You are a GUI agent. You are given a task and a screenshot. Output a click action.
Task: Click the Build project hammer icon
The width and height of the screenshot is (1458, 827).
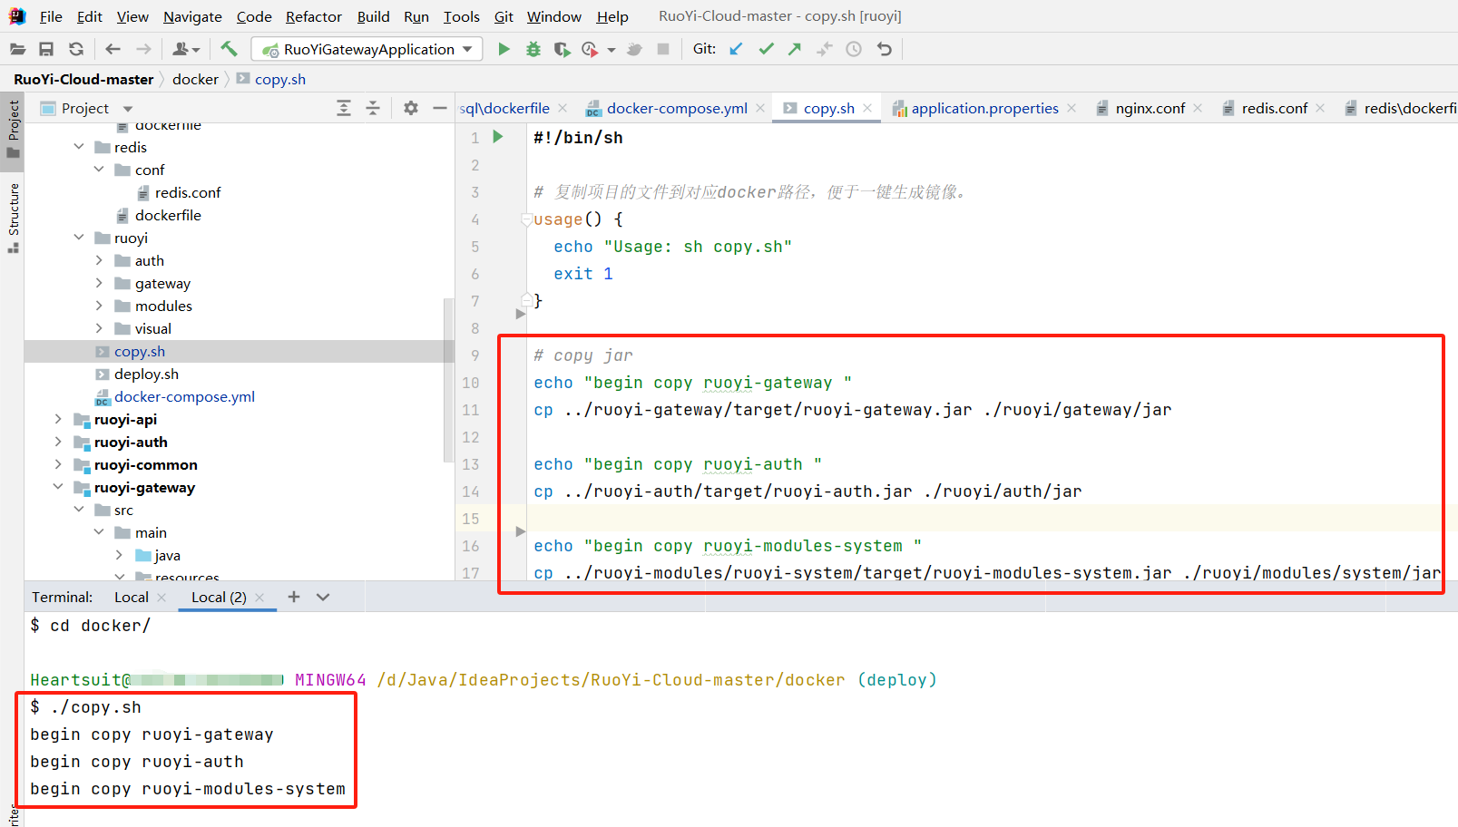(229, 49)
